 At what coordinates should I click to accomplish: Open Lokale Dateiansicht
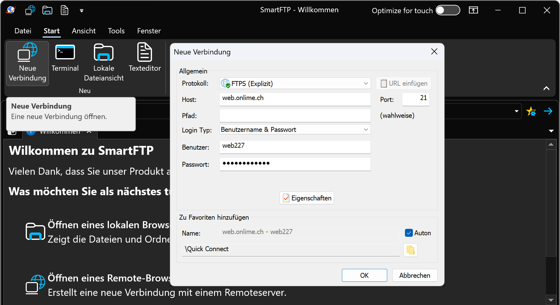coord(104,63)
